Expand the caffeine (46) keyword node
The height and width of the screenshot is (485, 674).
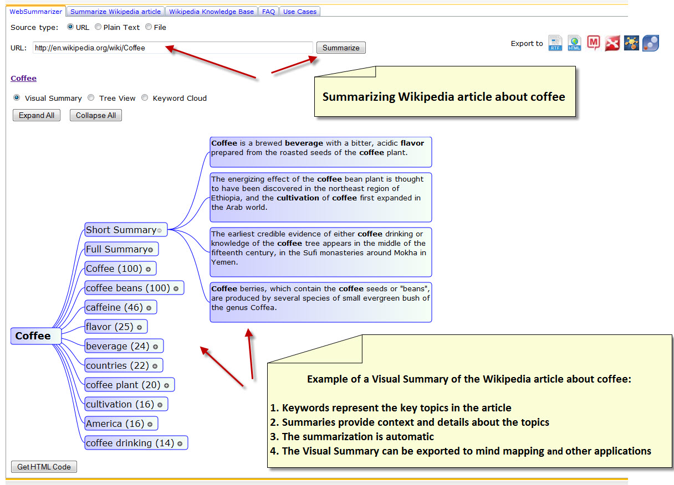pyautogui.click(x=150, y=307)
